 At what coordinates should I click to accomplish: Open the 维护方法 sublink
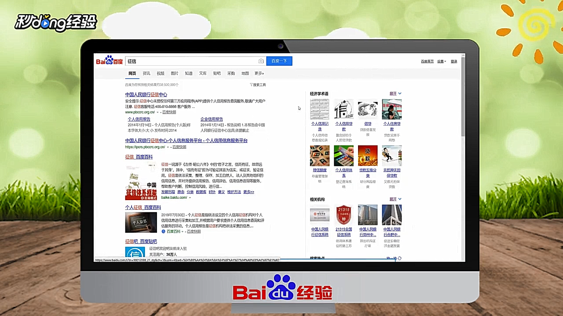tap(234, 192)
